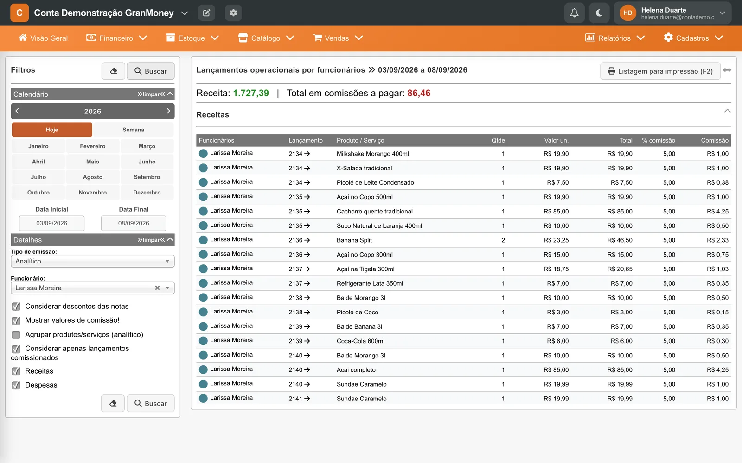
Task: Select Setembro month button
Action: click(x=147, y=177)
